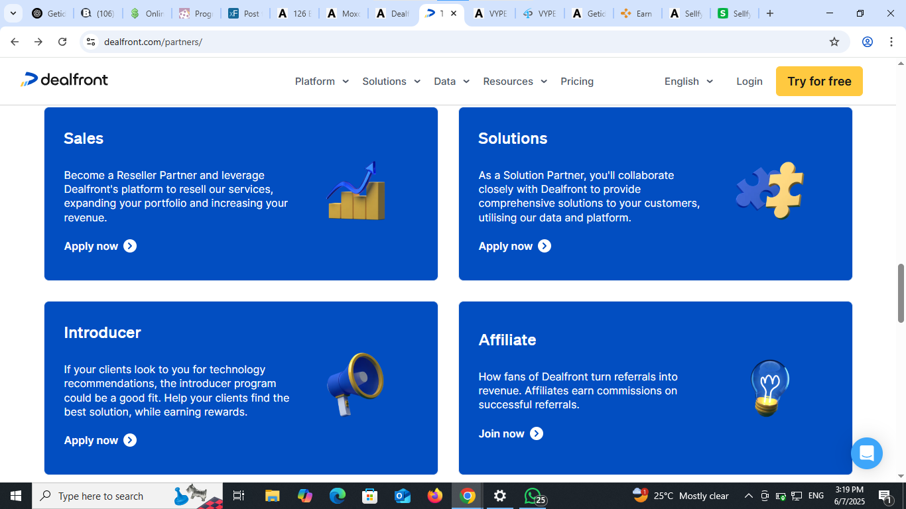Viewport: 906px width, 509px height.
Task: Open a new browser tab
Action: (x=770, y=13)
